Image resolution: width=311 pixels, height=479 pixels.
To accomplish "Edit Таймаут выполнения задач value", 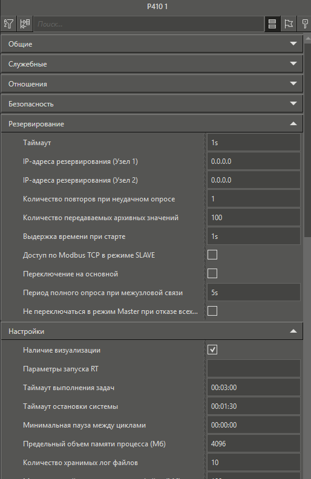I will (x=254, y=388).
